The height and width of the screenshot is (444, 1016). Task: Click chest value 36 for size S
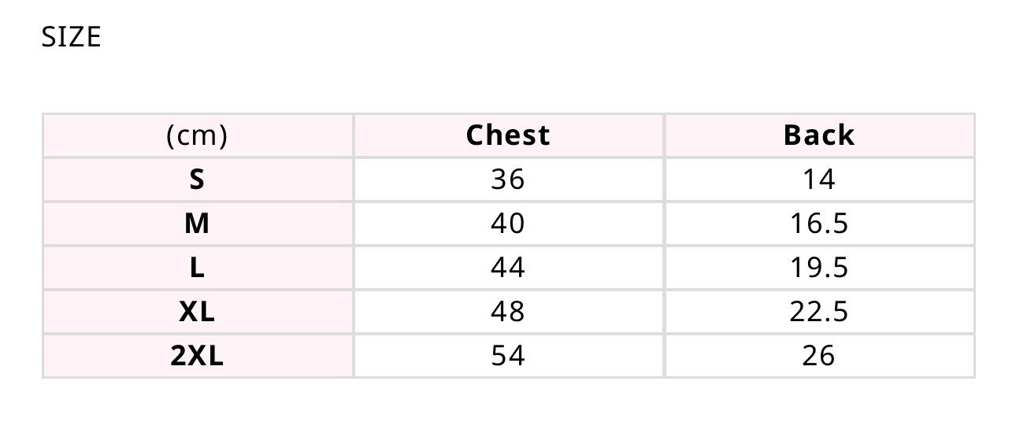click(508, 180)
